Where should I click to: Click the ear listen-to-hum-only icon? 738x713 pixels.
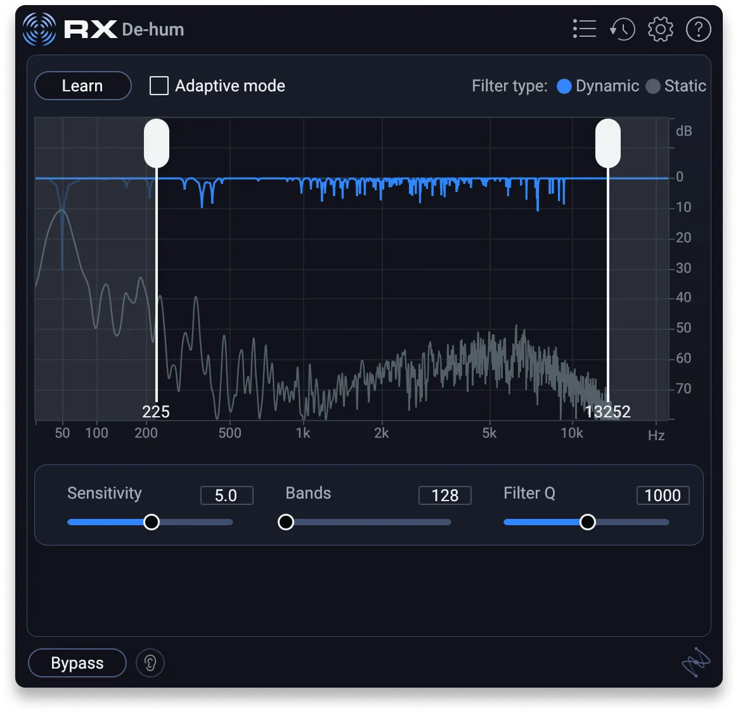[x=150, y=663]
